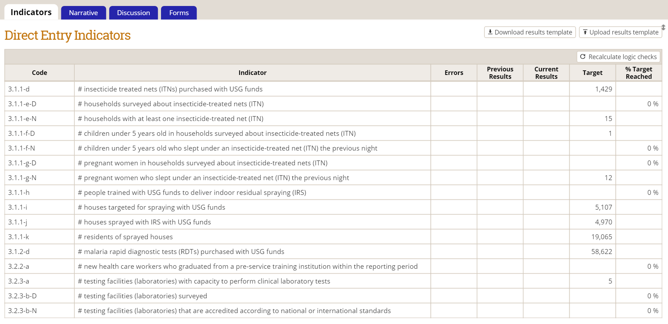Open the Discussion tab
This screenshot has height=324, width=668.
[134, 13]
